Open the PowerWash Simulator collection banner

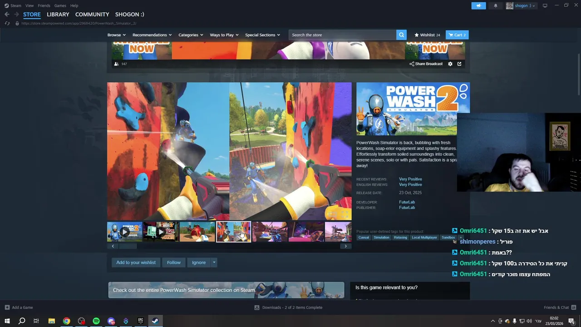[x=226, y=290]
